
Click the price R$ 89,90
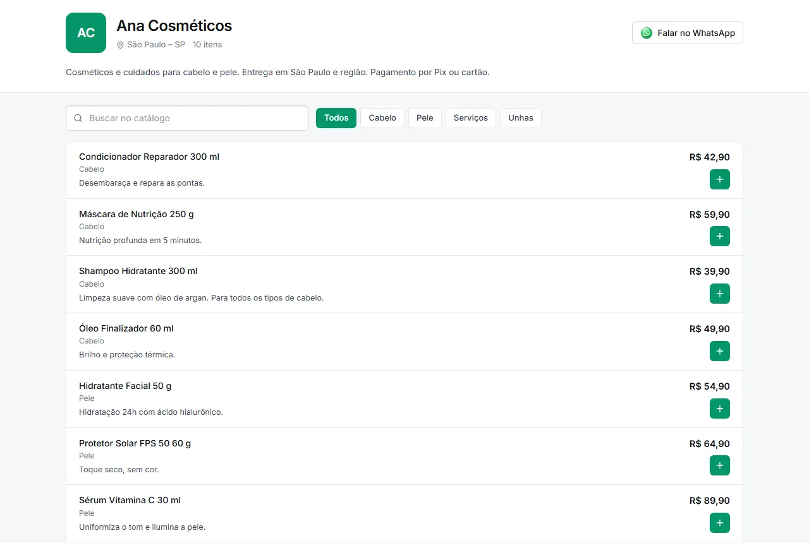710,501
